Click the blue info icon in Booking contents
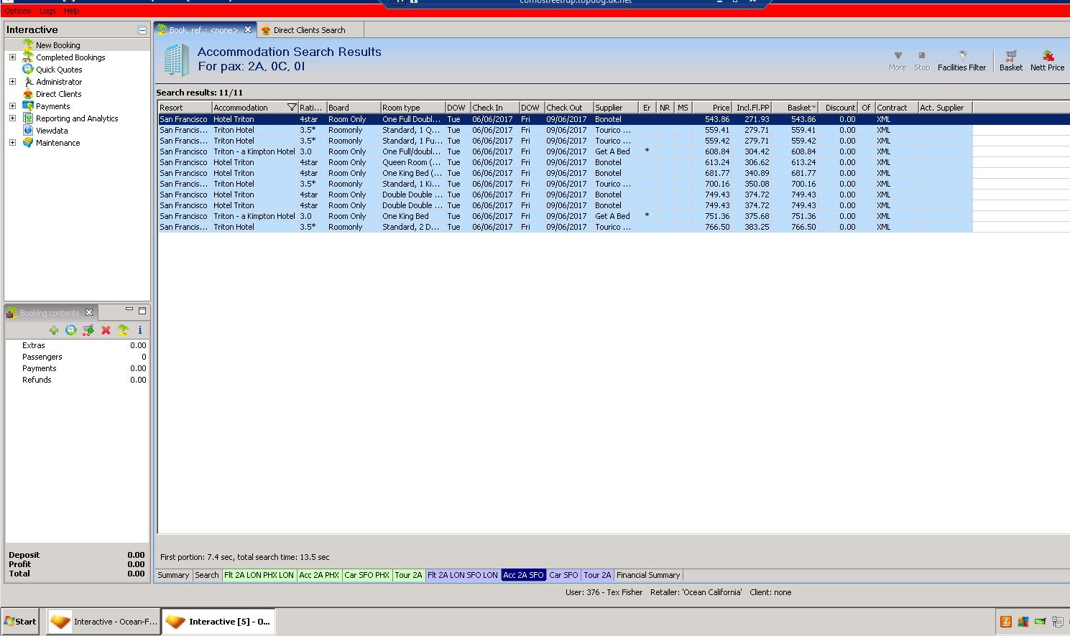1070x636 pixels. pyautogui.click(x=140, y=330)
